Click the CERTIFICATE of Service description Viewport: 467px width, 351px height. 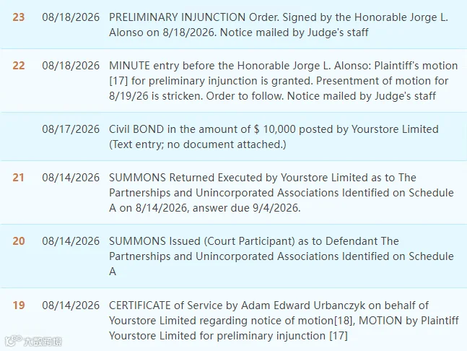click(x=284, y=321)
